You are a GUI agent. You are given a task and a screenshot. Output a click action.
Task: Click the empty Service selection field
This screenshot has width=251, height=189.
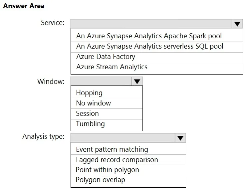(151, 24)
